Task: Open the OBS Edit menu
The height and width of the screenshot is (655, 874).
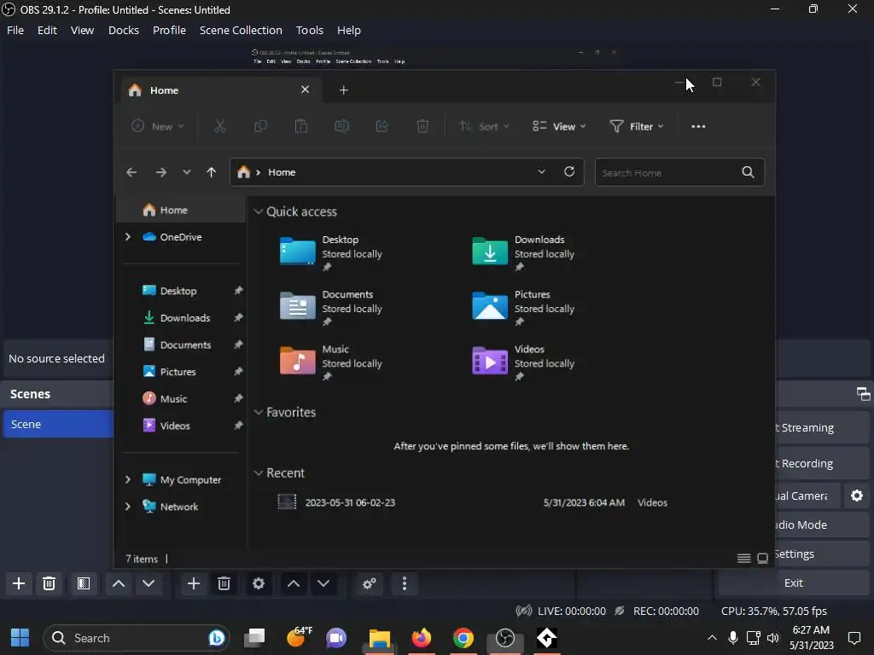Action: point(47,30)
